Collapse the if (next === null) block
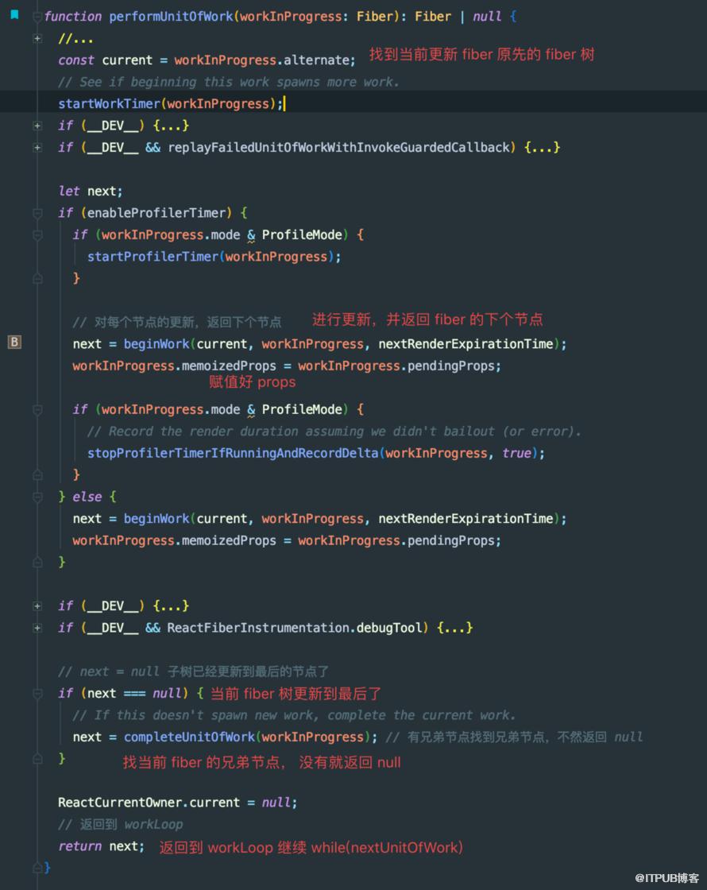707x890 pixels. tap(37, 694)
